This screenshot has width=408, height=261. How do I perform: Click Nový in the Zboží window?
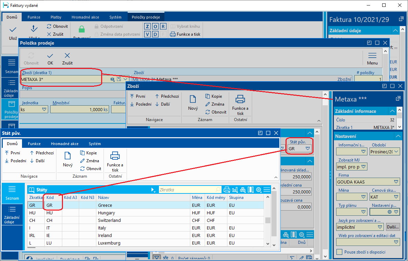point(193,103)
